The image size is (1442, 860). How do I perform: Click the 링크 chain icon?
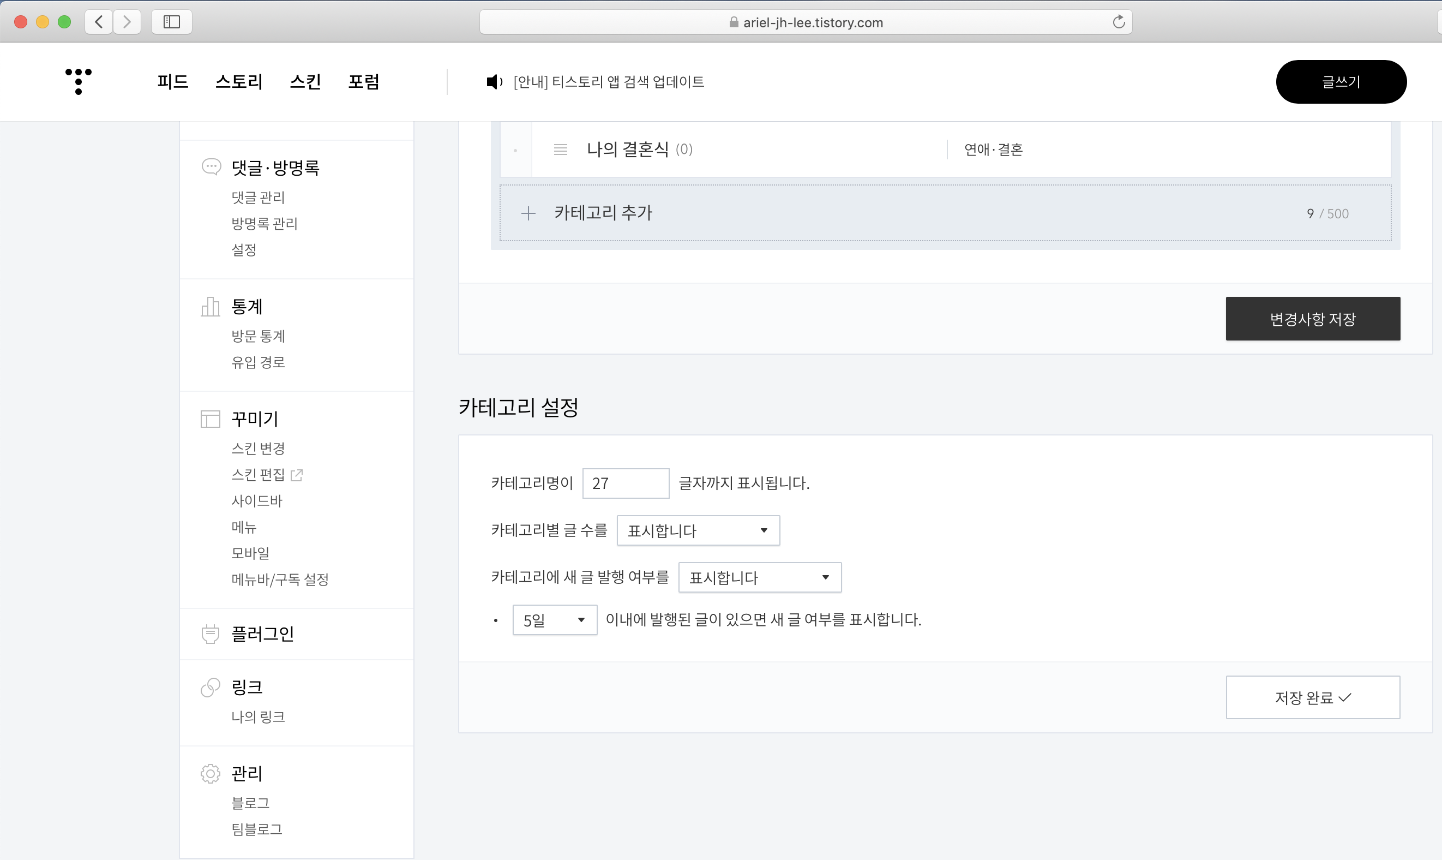211,686
